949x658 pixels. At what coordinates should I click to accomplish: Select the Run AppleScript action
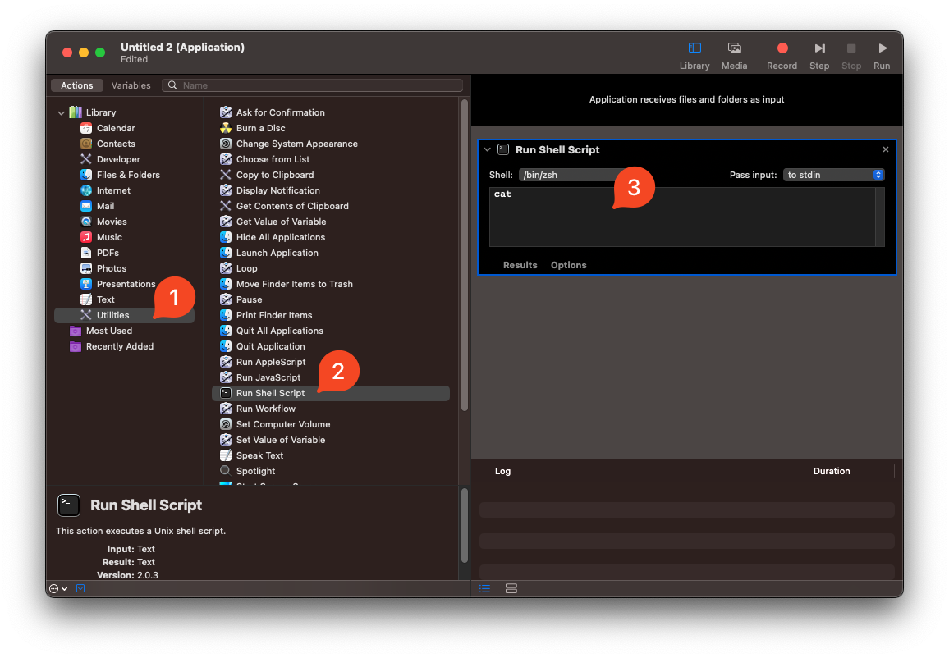click(x=272, y=361)
